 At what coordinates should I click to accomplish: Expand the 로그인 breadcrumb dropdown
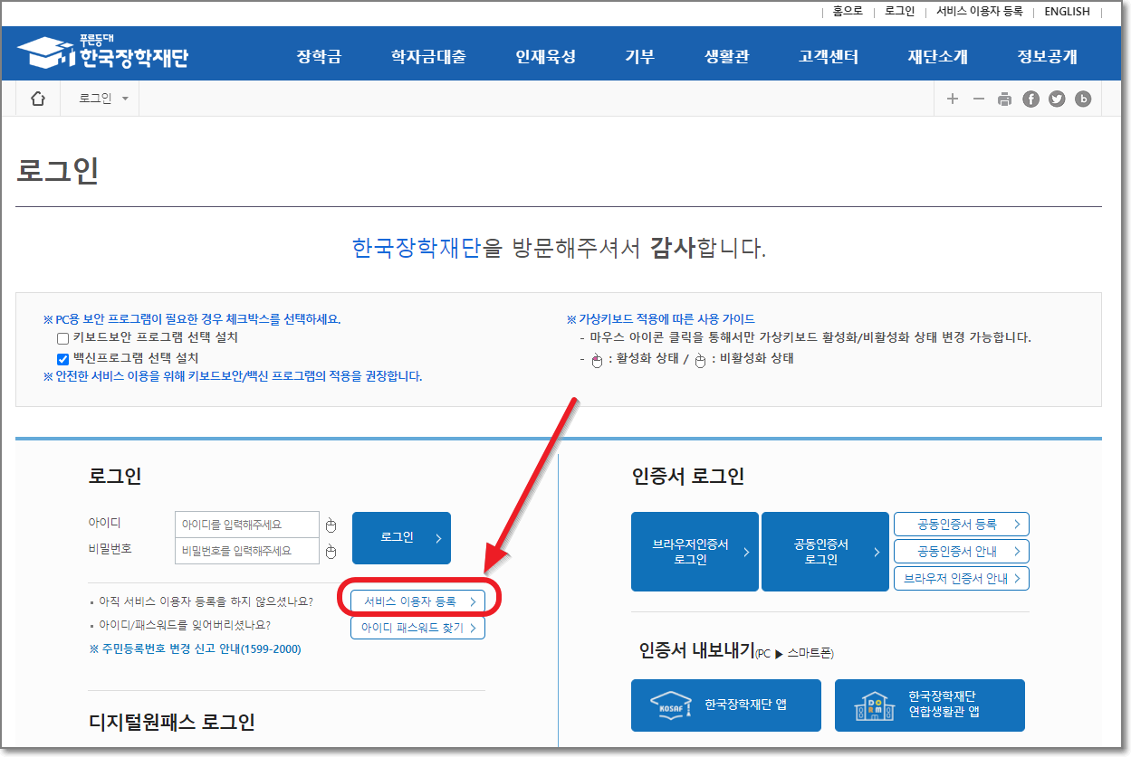click(103, 99)
